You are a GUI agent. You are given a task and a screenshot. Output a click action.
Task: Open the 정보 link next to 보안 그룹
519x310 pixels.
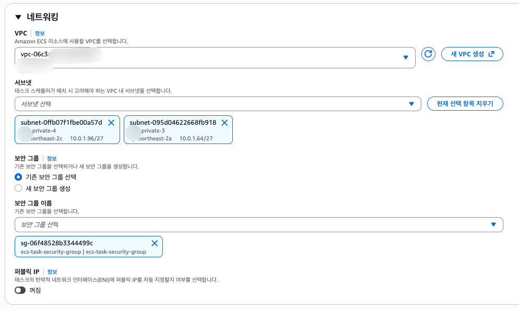[52, 158]
